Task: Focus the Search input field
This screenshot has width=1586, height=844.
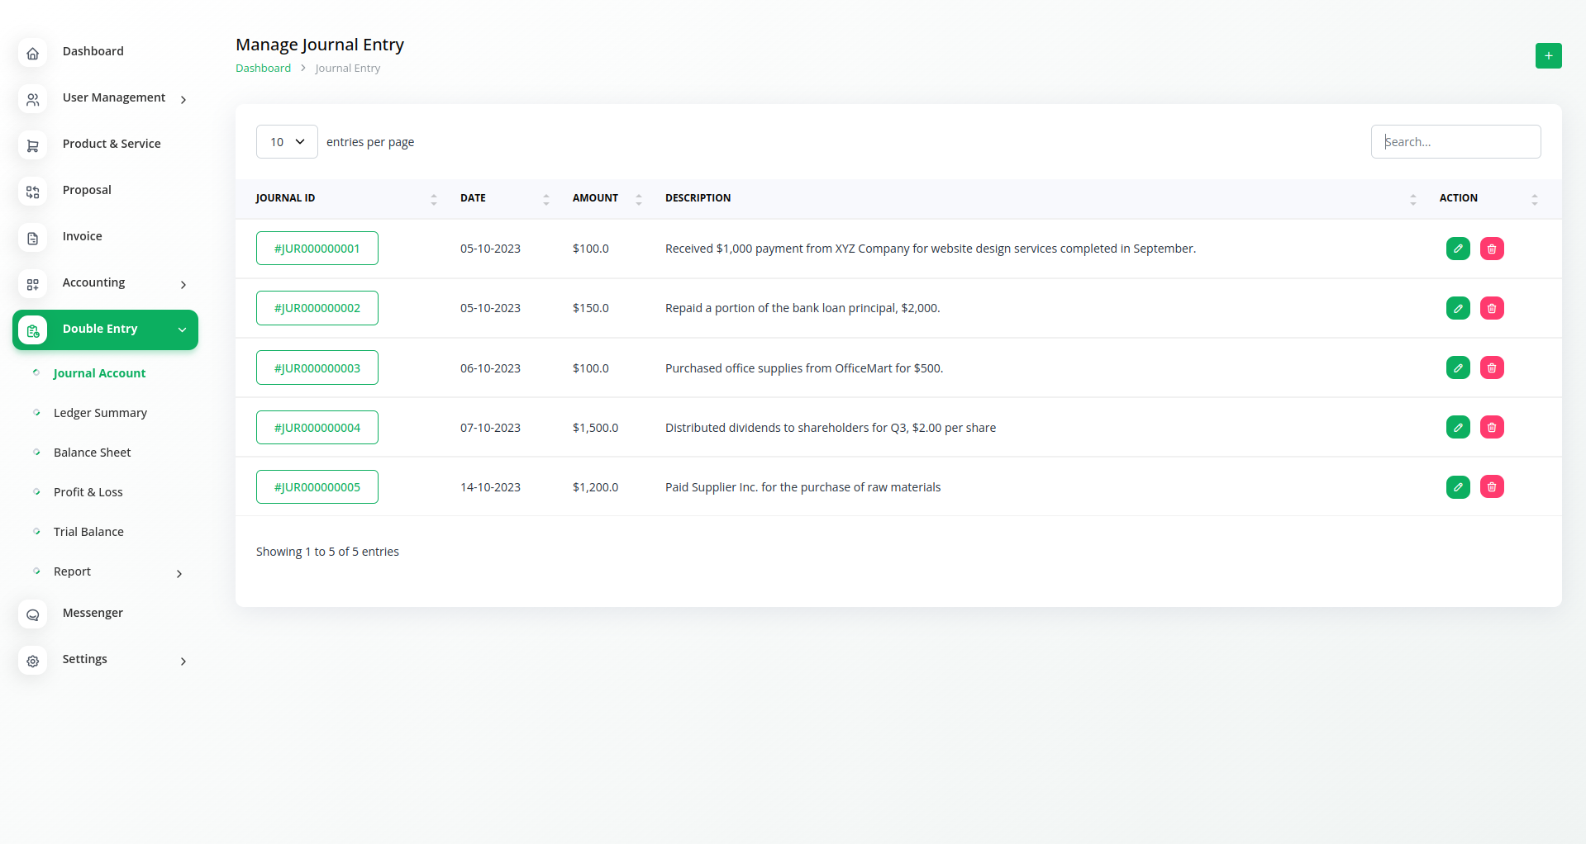Action: (1455, 142)
